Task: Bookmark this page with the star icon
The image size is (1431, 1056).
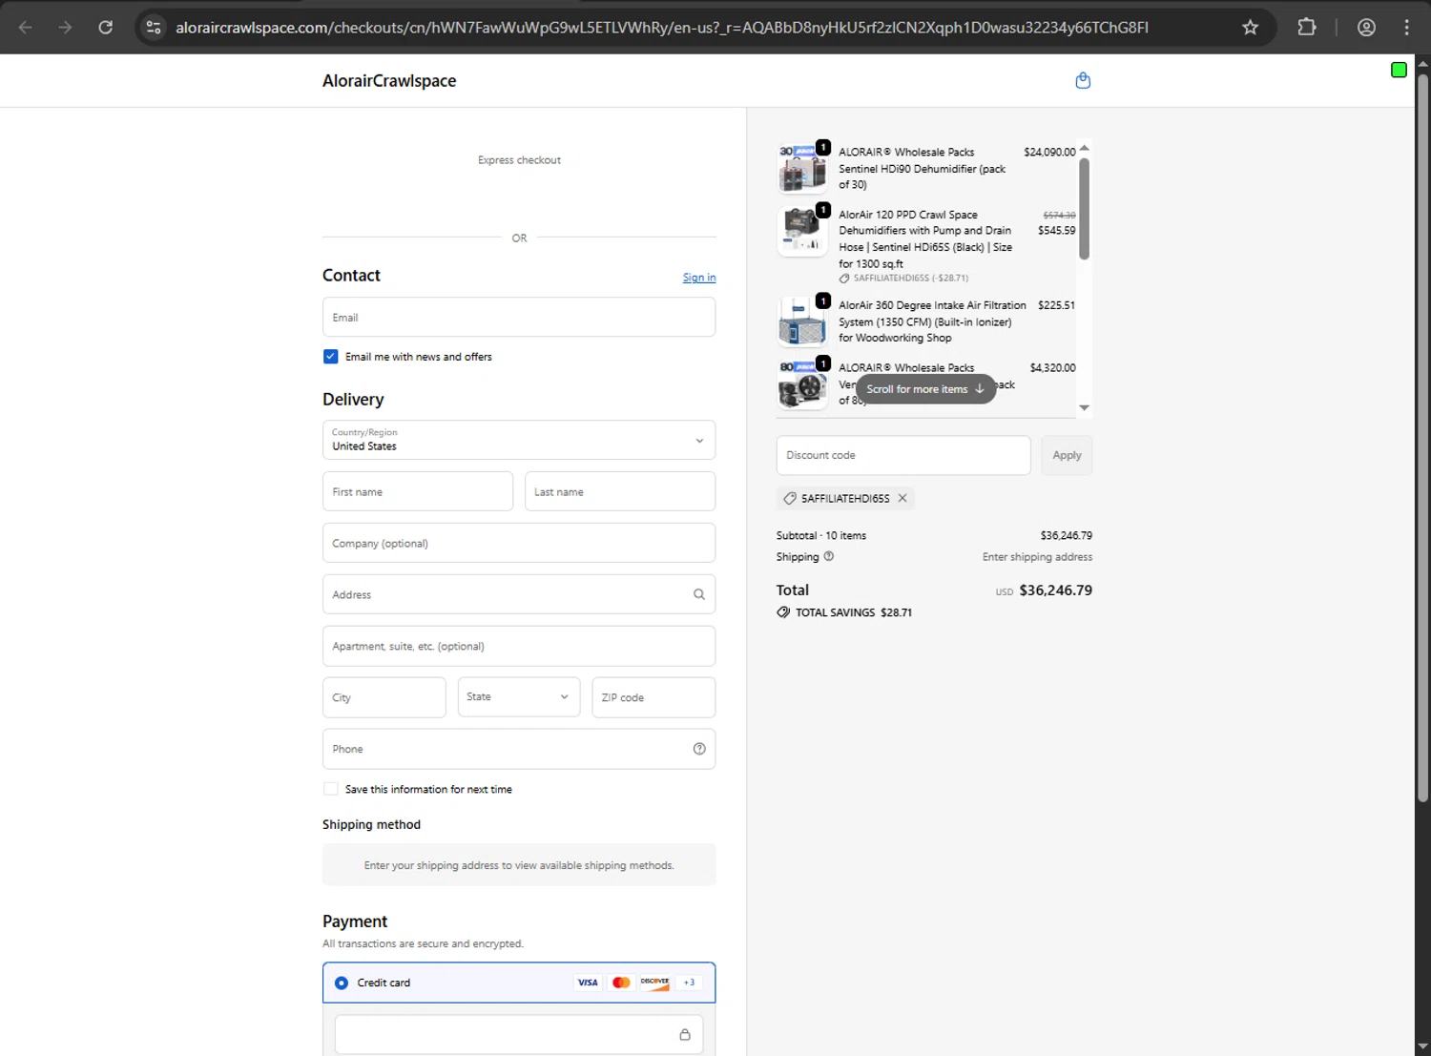Action: 1250,27
